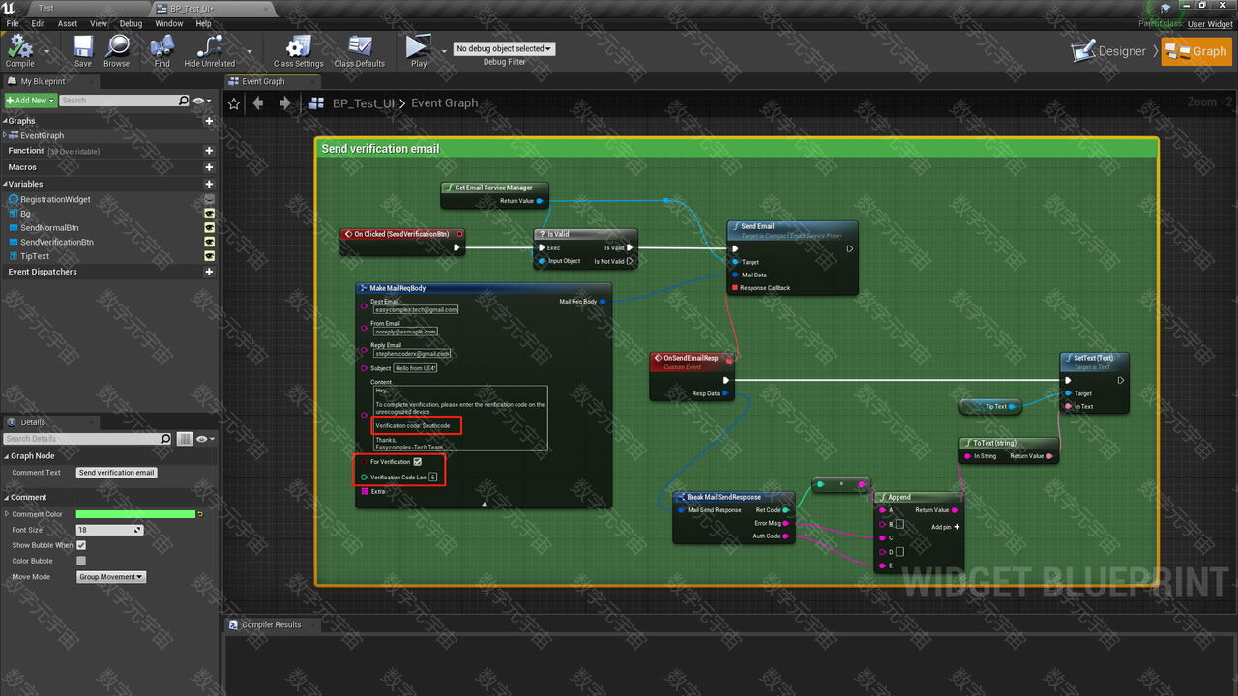Screen dimensions: 1238x696
Task: Toggle For Verification checkbox on node
Action: pos(418,462)
